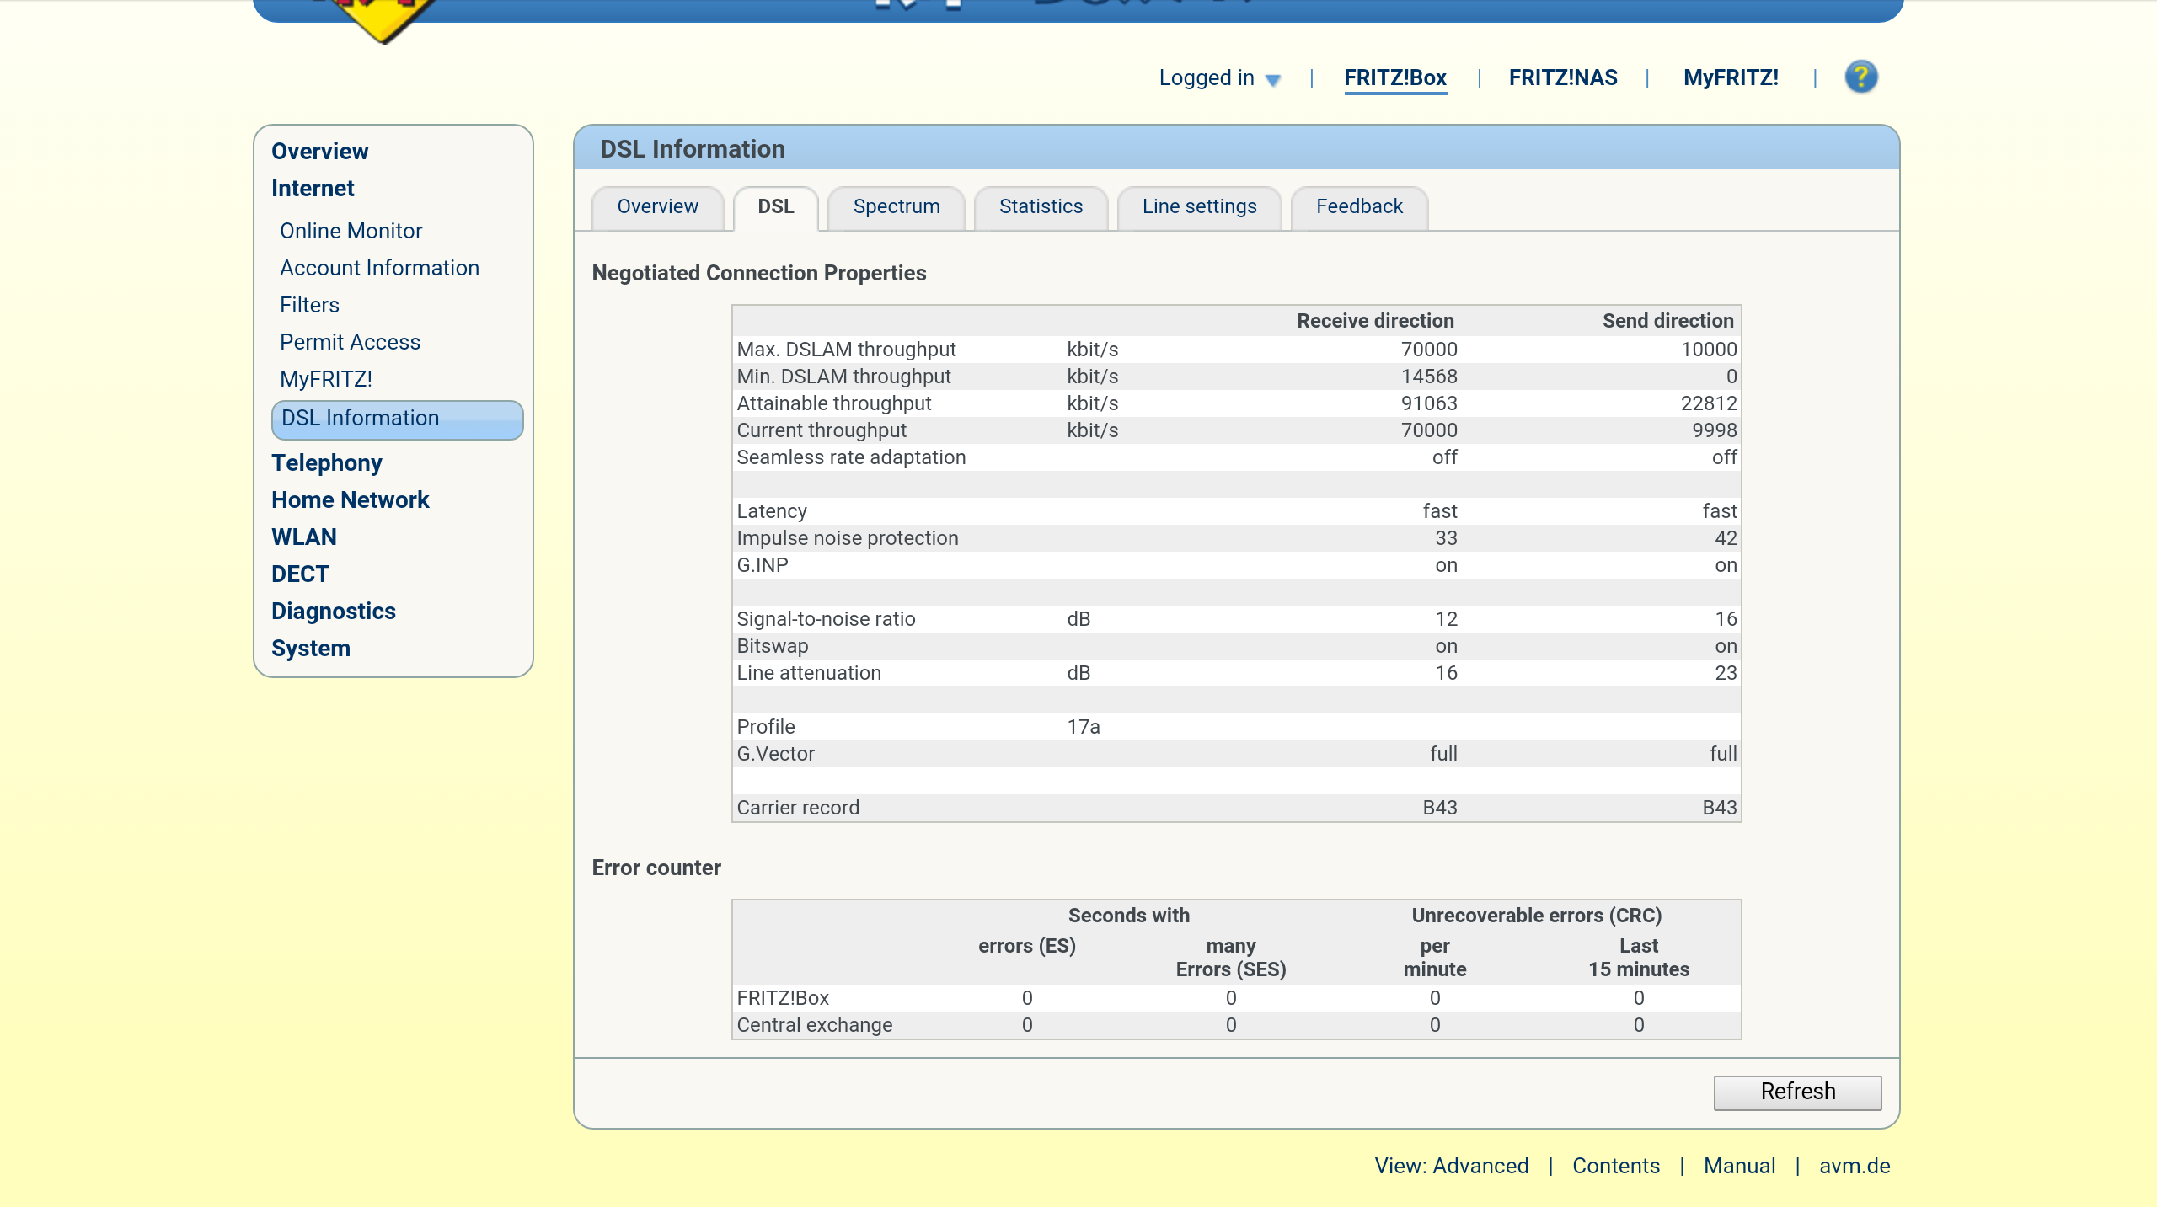The image size is (2157, 1207).
Task: Visit the avm.de footer link
Action: click(1854, 1166)
